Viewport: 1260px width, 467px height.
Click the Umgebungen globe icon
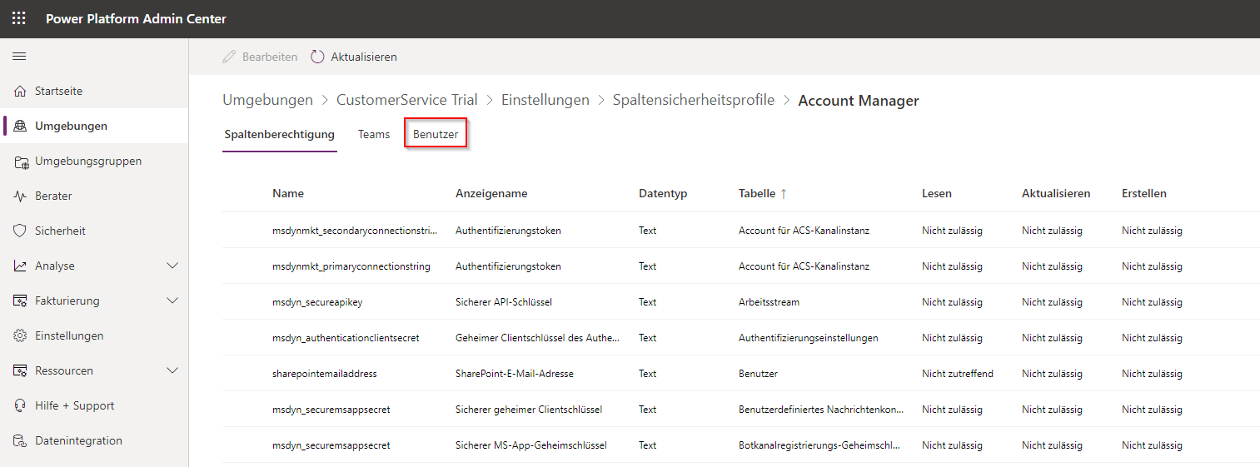[20, 126]
